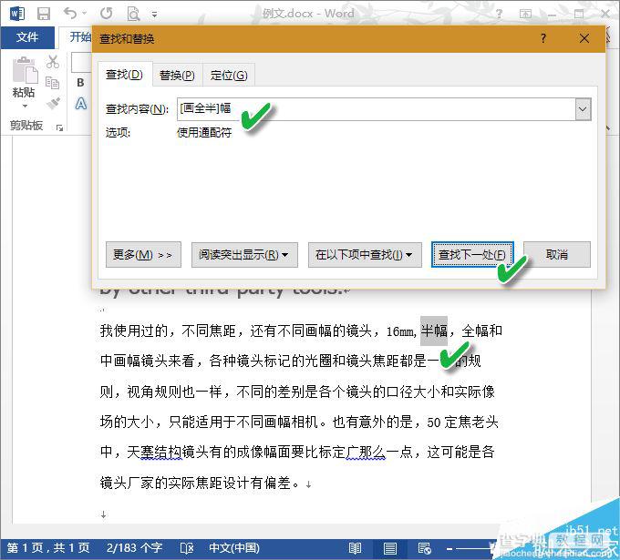This screenshot has height=560, width=620.
Task: Click the zoom out minus button
Action: click(x=449, y=548)
